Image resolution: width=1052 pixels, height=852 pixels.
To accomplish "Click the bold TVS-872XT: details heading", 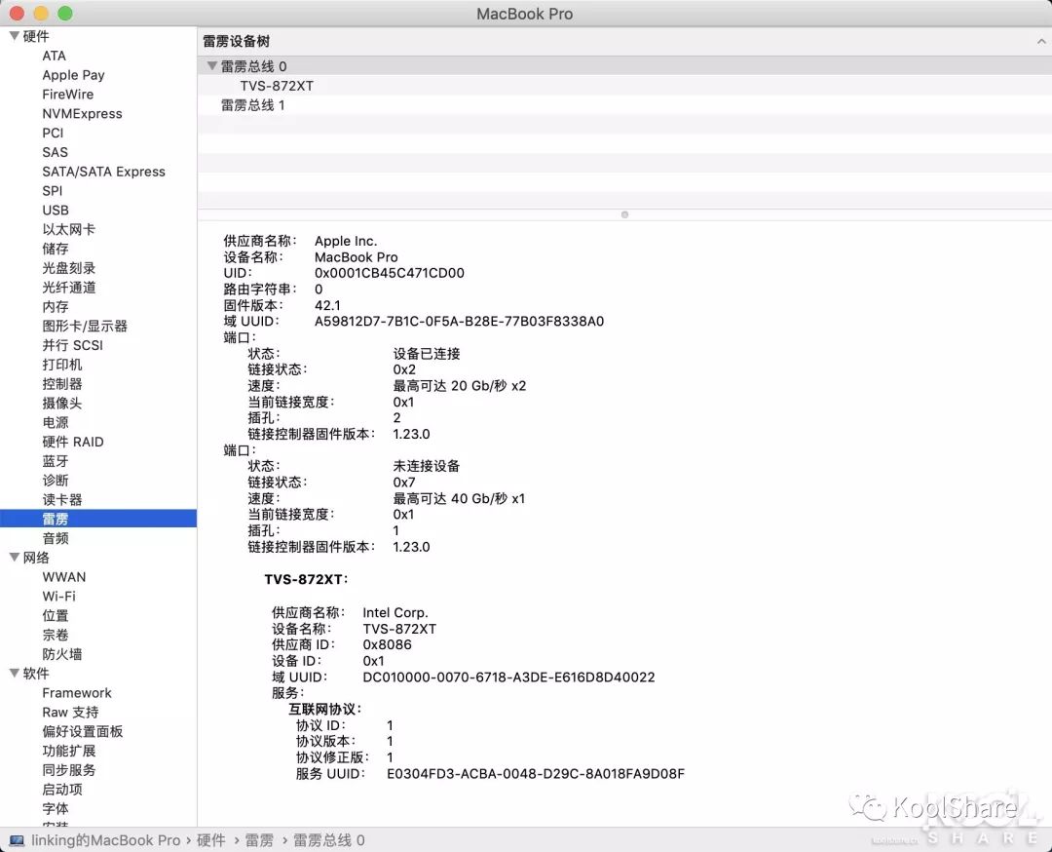I will tap(306, 579).
